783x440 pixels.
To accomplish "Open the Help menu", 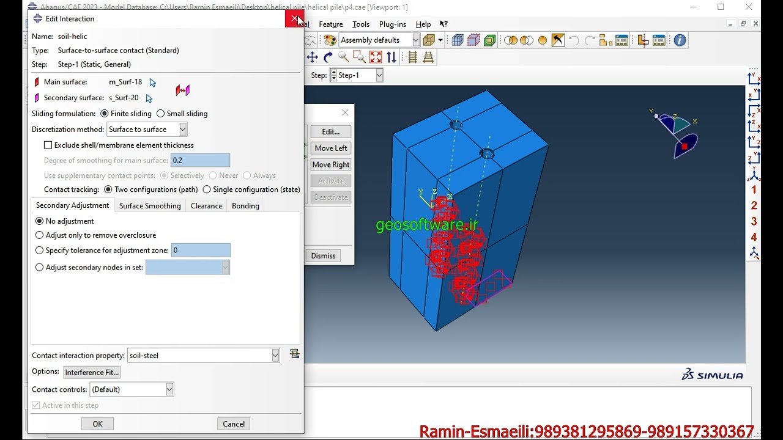I will (423, 24).
